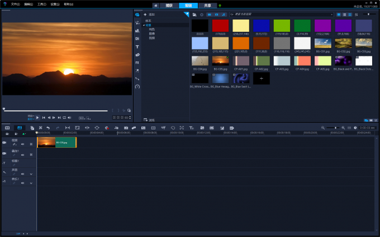Click the redo arrow in timeline toolbar

pyautogui.click(x=58, y=128)
